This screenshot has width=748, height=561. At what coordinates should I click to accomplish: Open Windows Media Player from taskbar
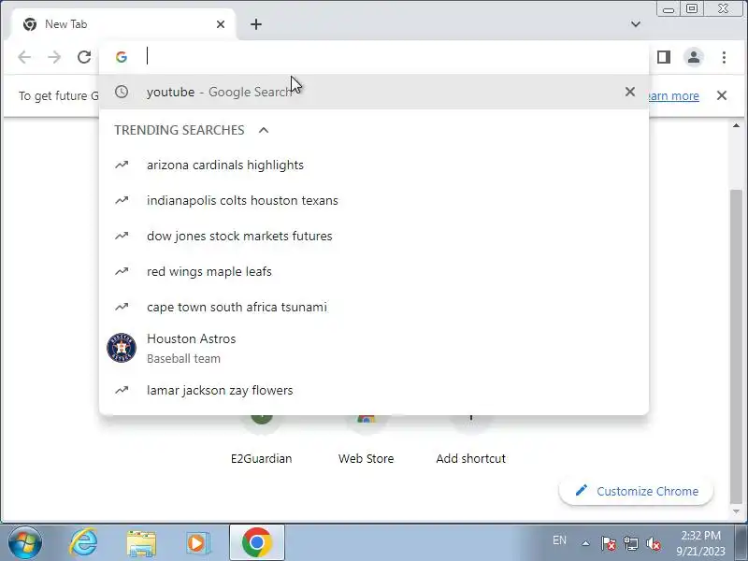(197, 543)
